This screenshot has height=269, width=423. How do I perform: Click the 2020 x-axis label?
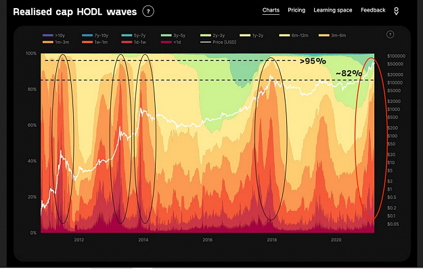tap(336, 240)
